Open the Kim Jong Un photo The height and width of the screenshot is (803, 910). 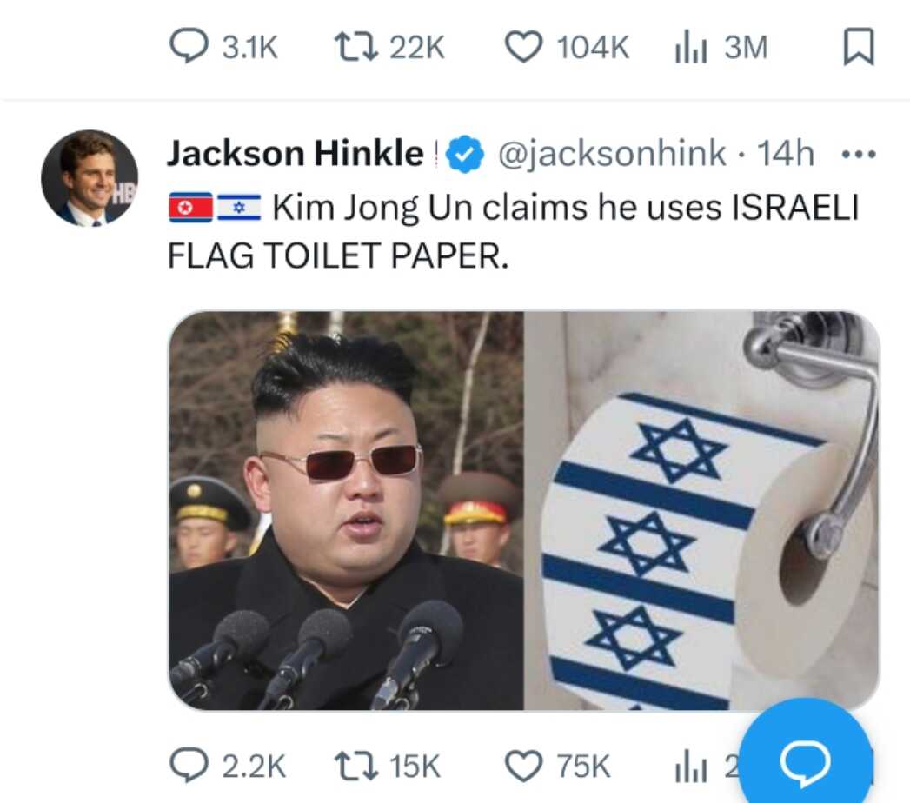(347, 511)
